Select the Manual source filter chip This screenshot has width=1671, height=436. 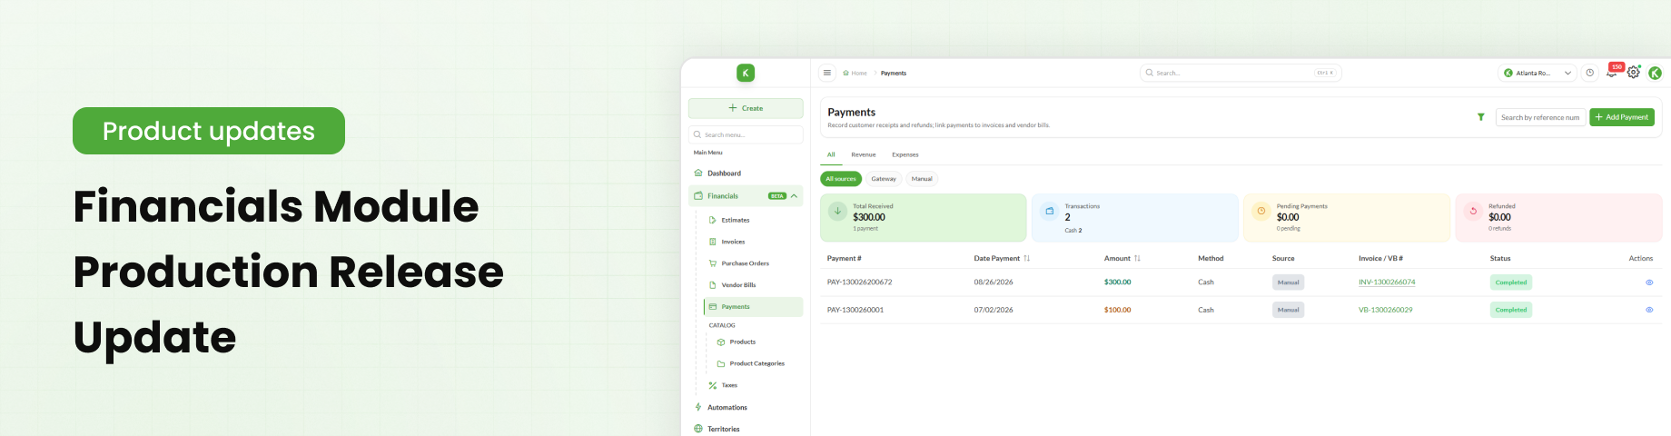click(922, 179)
